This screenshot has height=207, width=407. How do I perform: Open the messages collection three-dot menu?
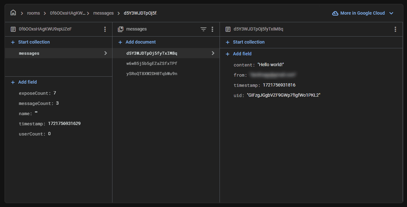(x=213, y=29)
